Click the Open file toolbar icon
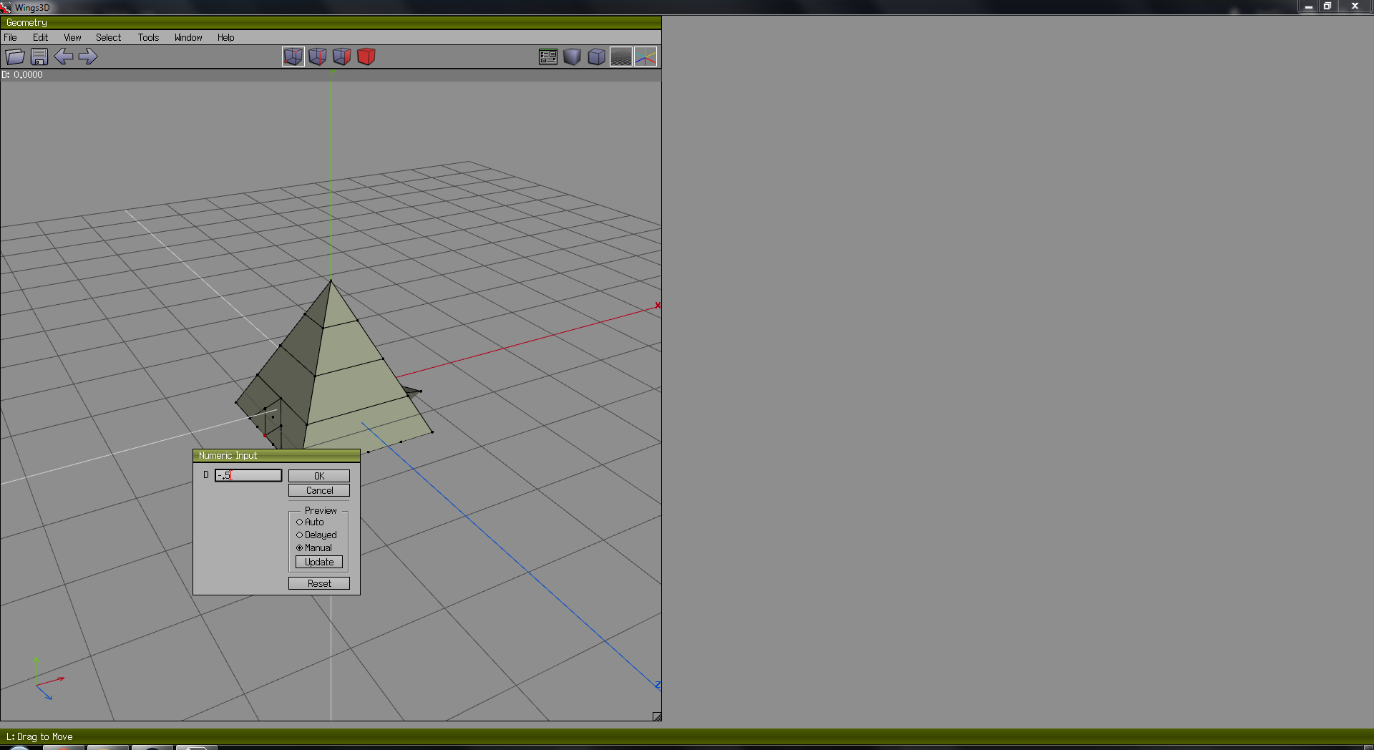Viewport: 1374px width, 750px height. (15, 57)
